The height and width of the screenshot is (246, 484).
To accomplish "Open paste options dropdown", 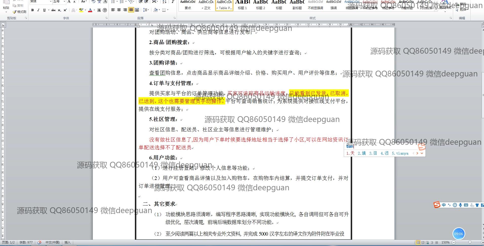I will (x=6, y=12).
